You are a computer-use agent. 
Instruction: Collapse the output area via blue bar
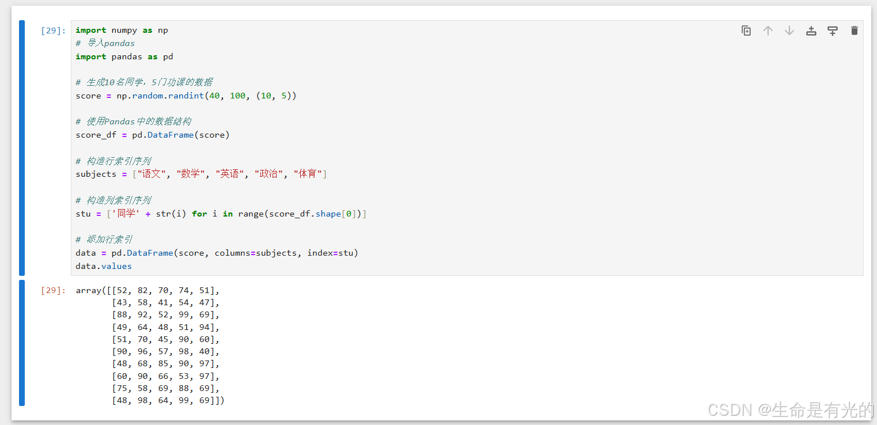coord(22,343)
